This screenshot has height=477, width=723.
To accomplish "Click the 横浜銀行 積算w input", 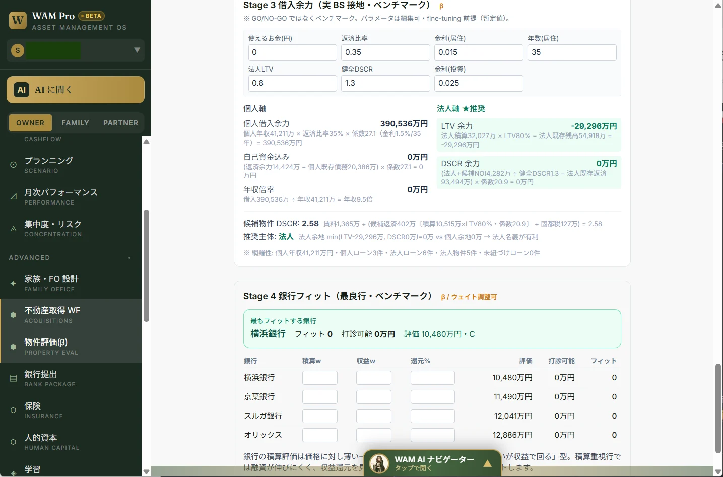I will point(320,378).
